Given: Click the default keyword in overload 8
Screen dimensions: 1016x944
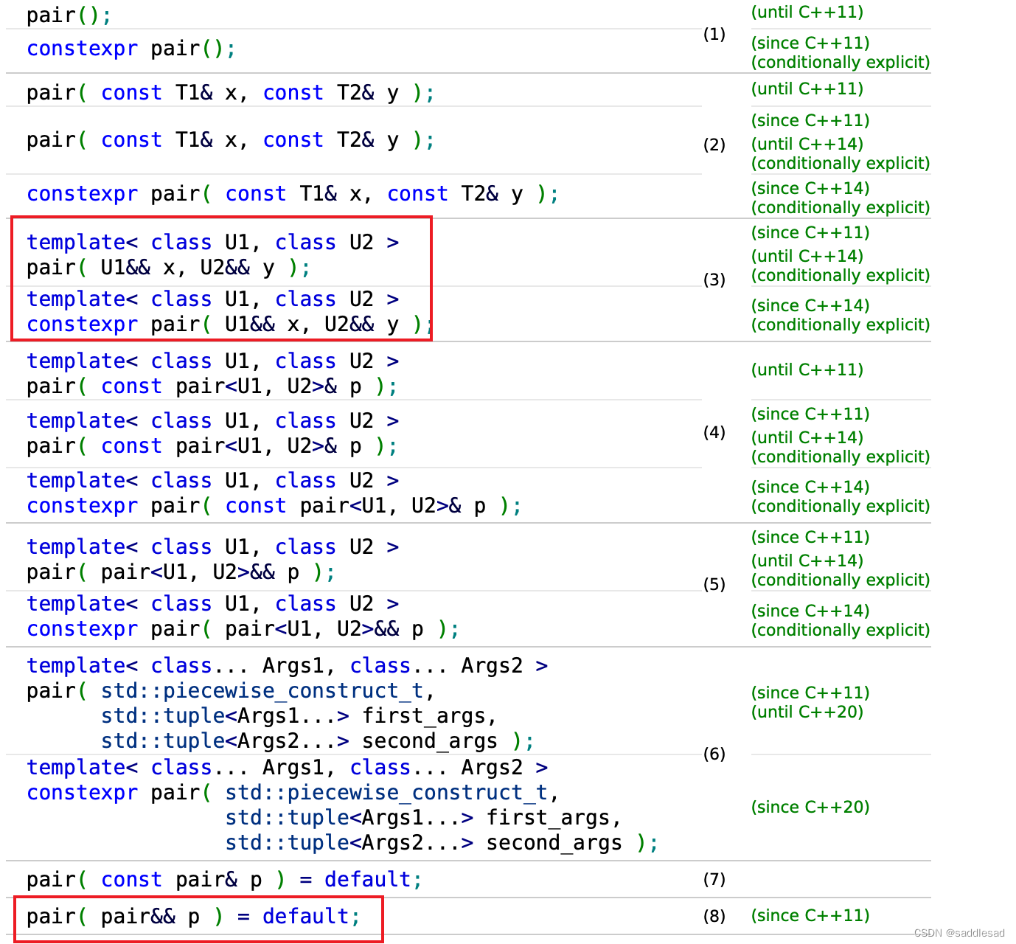Looking at the screenshot, I should [305, 916].
